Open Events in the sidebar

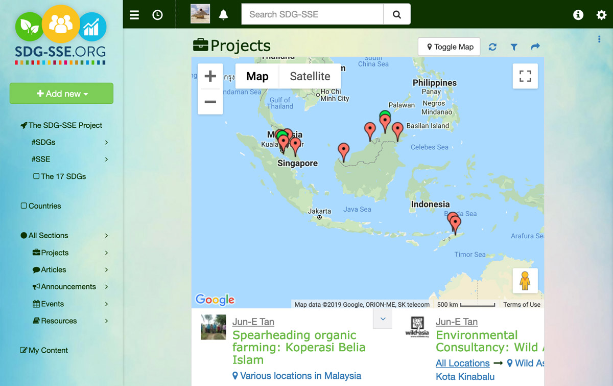(x=49, y=304)
